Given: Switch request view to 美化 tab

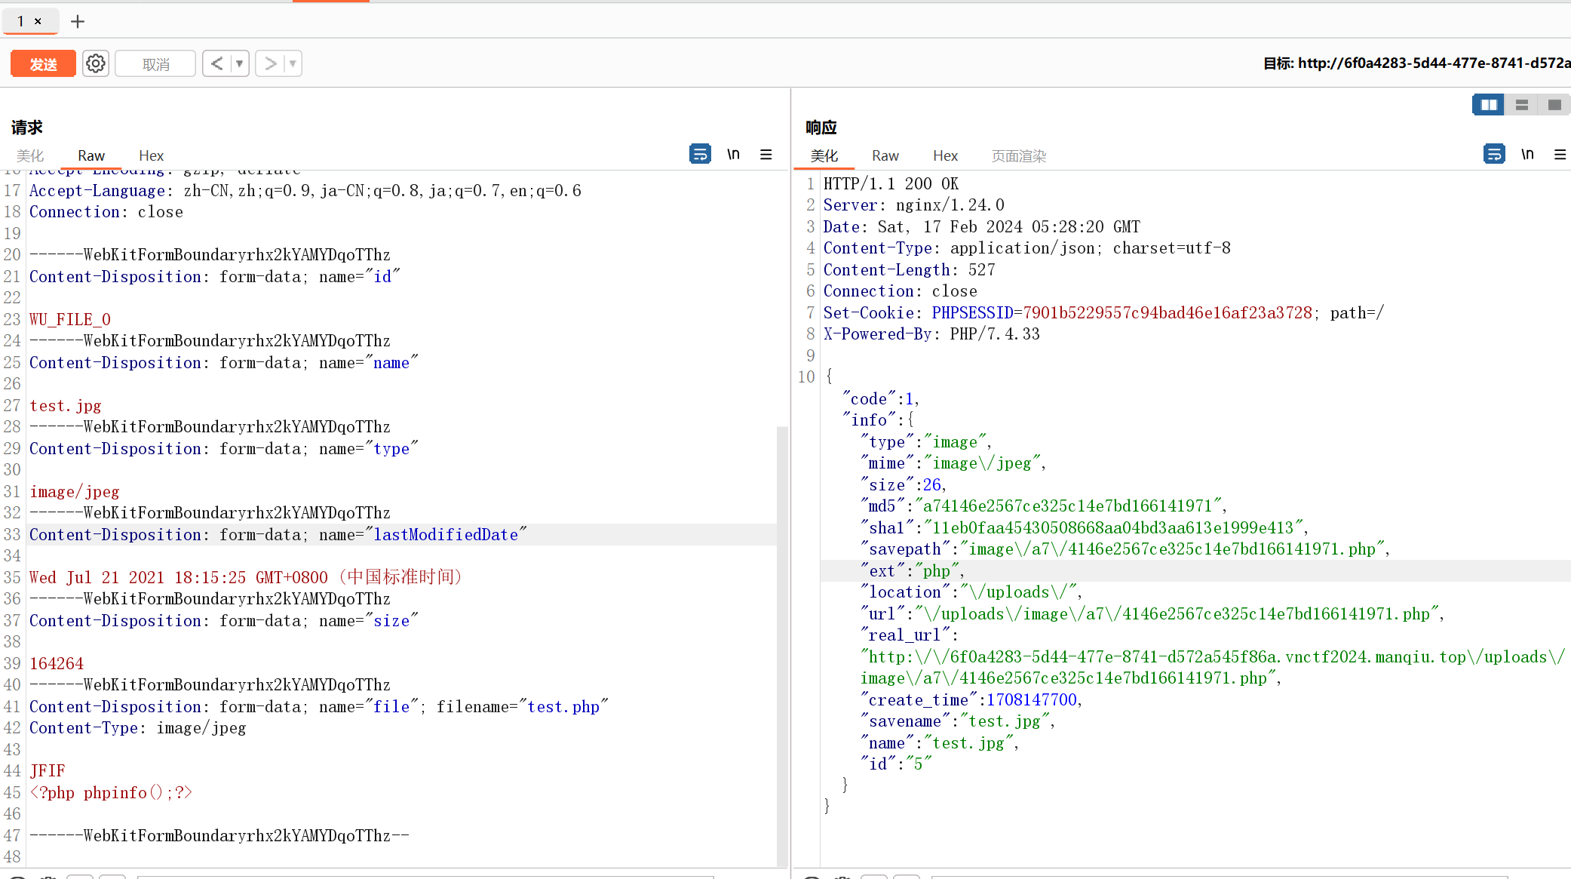Looking at the screenshot, I should click(31, 155).
